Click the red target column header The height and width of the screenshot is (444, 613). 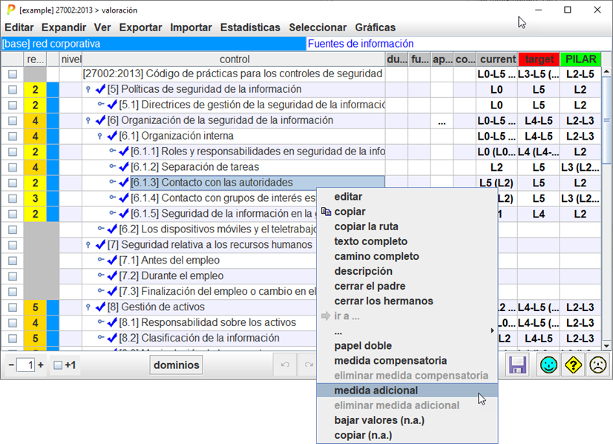pyautogui.click(x=538, y=59)
